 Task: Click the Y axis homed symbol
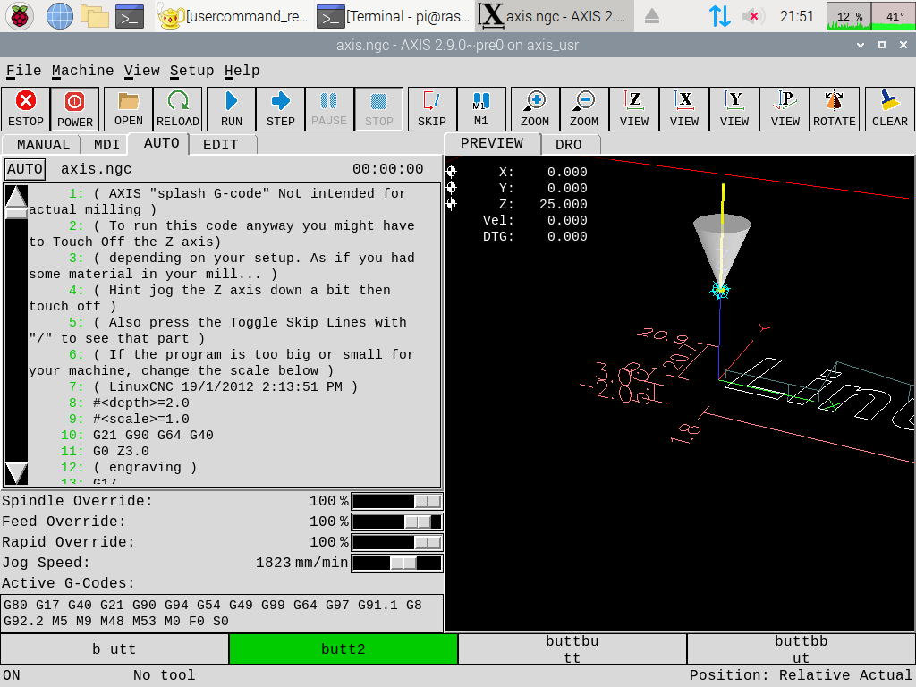pos(452,188)
